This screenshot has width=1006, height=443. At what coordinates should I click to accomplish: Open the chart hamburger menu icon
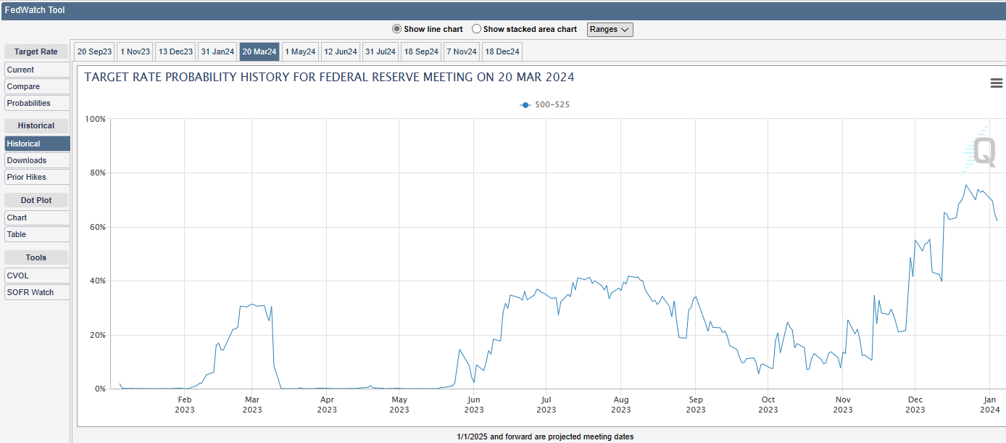996,83
